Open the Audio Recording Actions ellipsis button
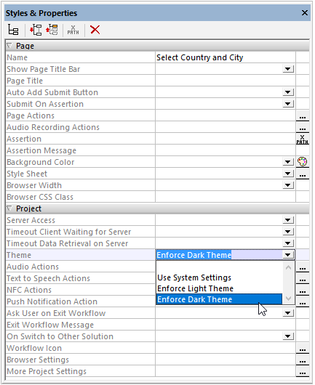315x385 pixels. coord(303,127)
